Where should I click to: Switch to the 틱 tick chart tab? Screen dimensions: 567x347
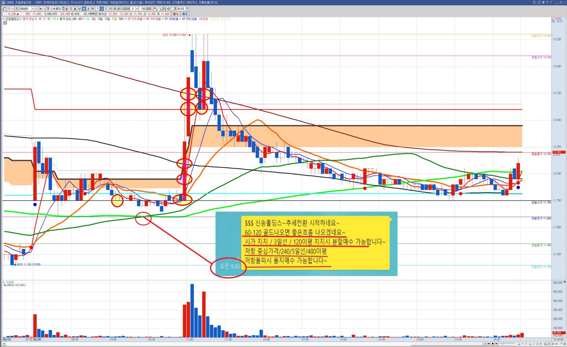click(x=92, y=9)
